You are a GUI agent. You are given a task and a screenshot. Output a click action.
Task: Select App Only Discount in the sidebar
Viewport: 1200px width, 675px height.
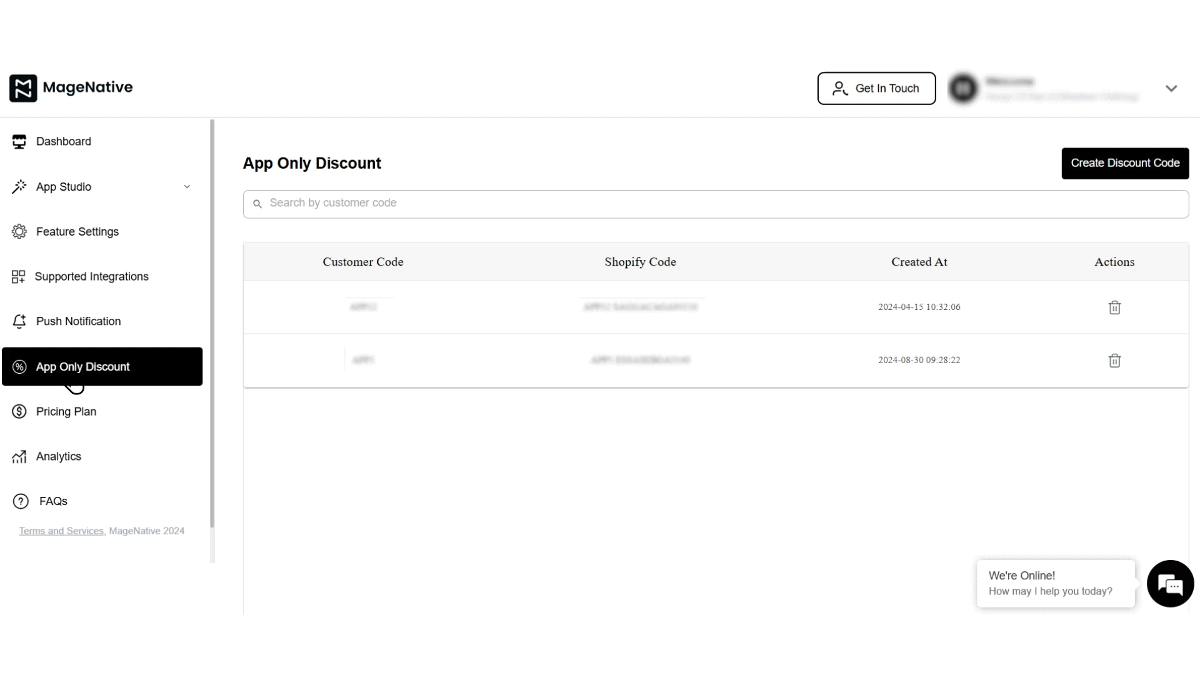tap(82, 367)
